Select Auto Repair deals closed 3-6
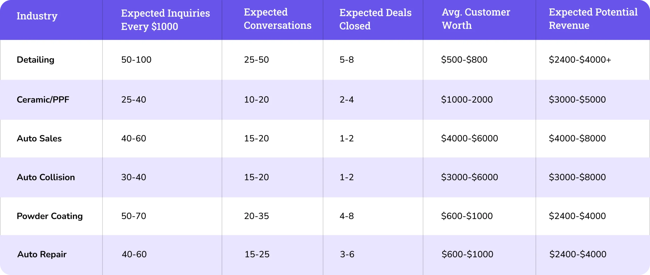650x275 pixels. 347,254
